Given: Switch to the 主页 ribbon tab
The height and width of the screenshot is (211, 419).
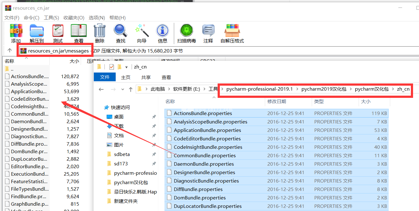Looking at the screenshot, I should coord(126,77).
